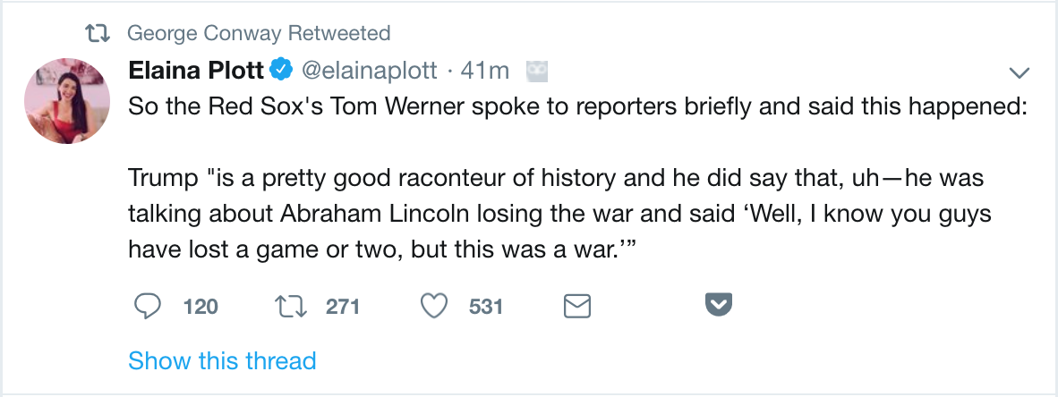1058x397 pixels.
Task: Click the 271 retweets count
Action: pos(343,307)
